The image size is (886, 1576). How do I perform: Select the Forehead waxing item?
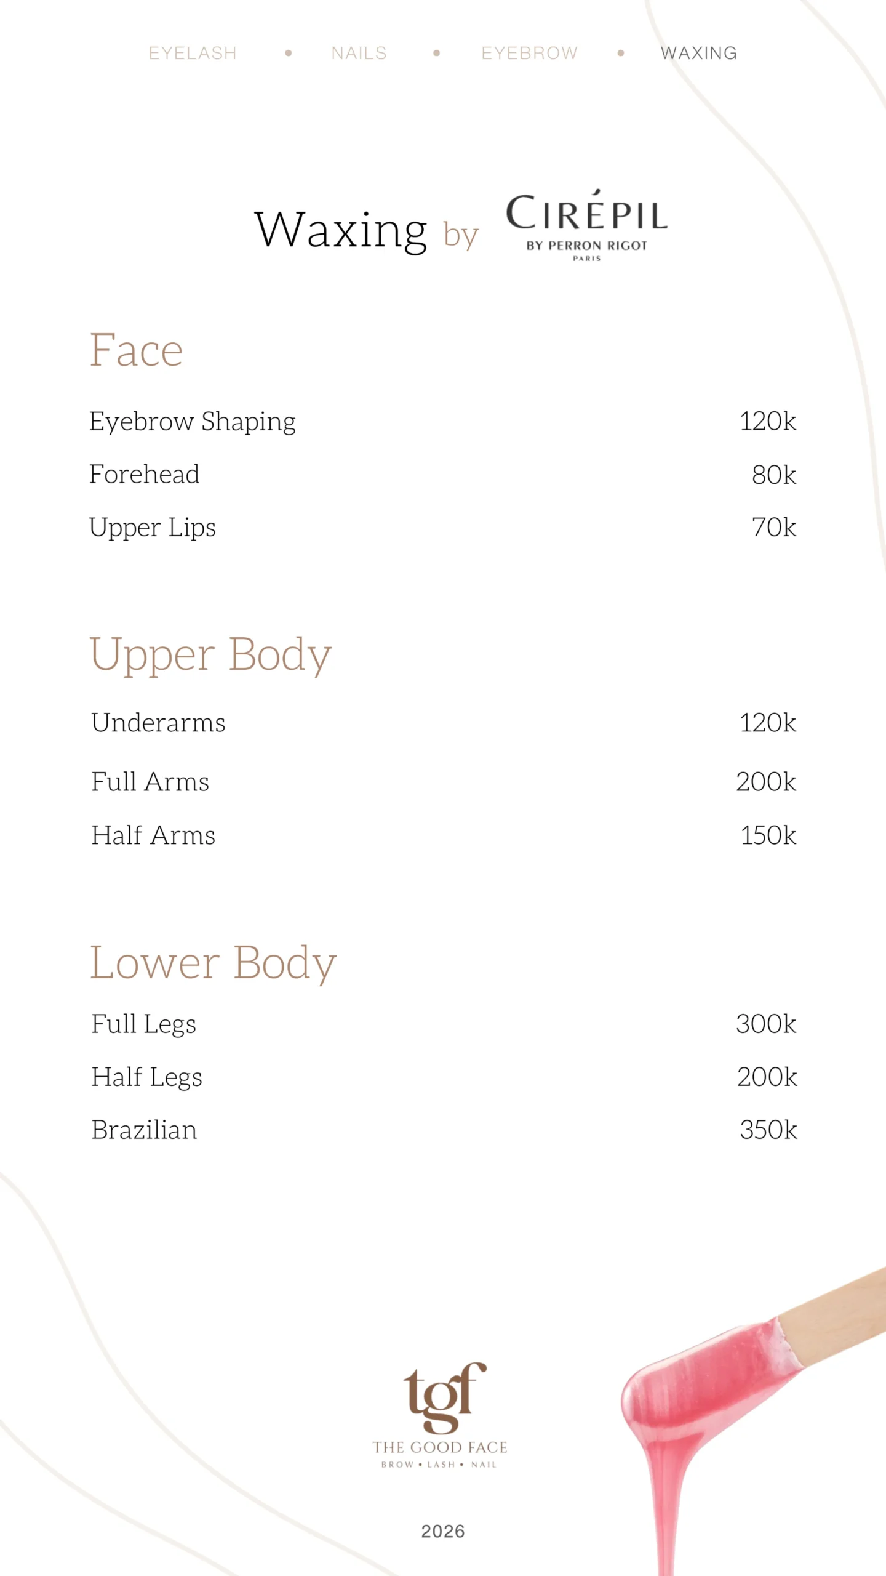(x=144, y=475)
